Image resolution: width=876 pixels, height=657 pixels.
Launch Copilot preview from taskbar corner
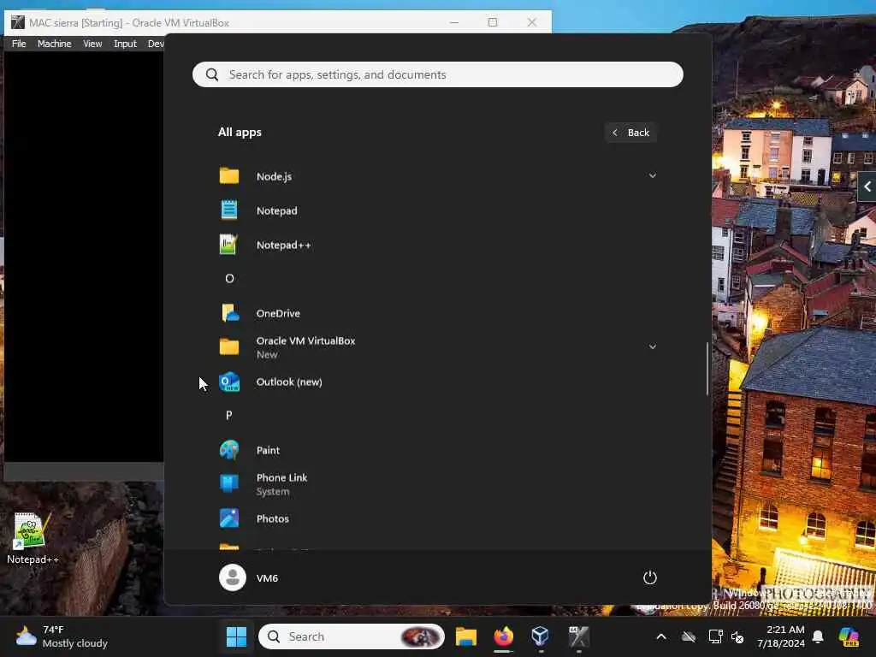tap(849, 636)
